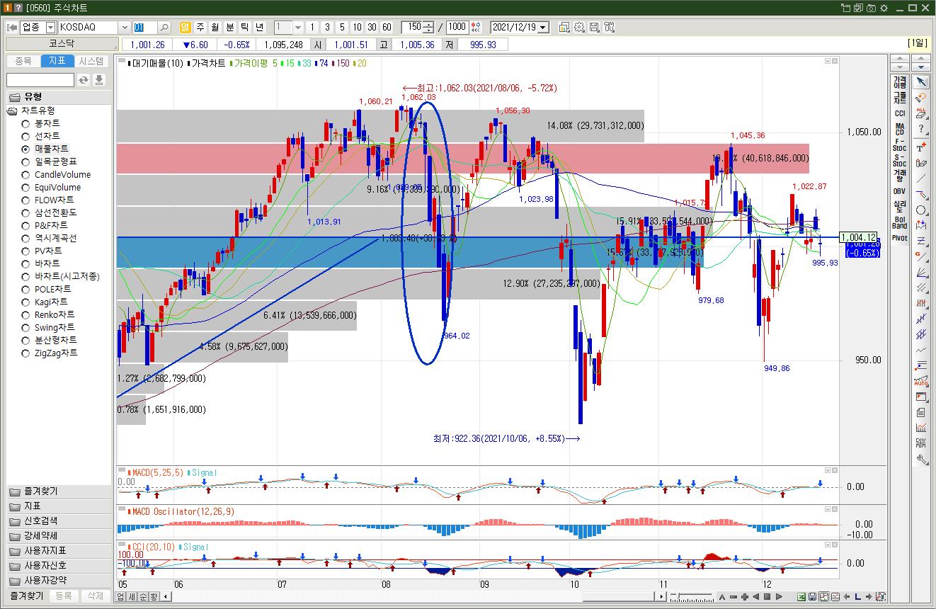Click the wrench settings icon in right toolbar

(x=920, y=459)
